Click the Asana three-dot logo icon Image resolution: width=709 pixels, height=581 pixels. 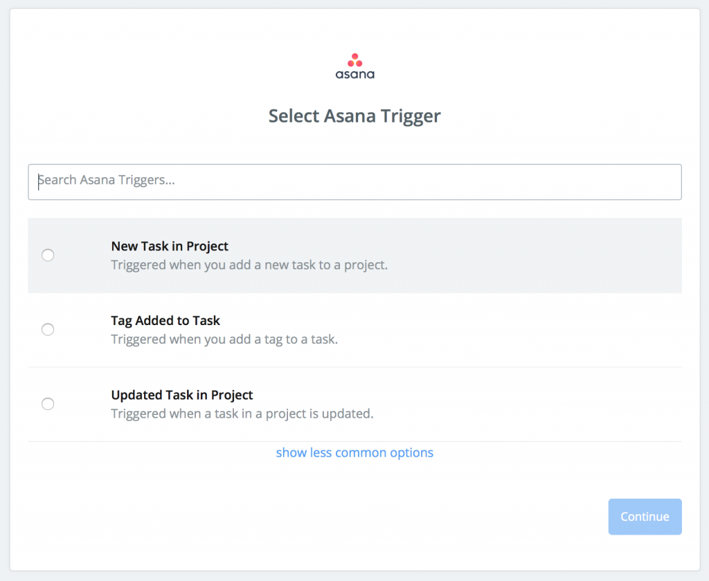(355, 60)
